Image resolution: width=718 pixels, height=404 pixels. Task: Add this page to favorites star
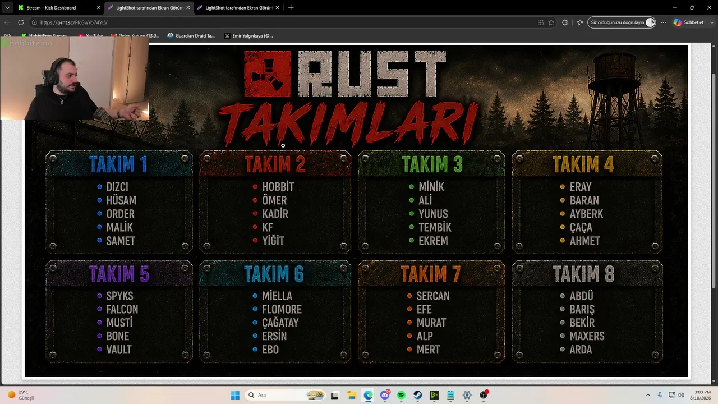(x=551, y=22)
